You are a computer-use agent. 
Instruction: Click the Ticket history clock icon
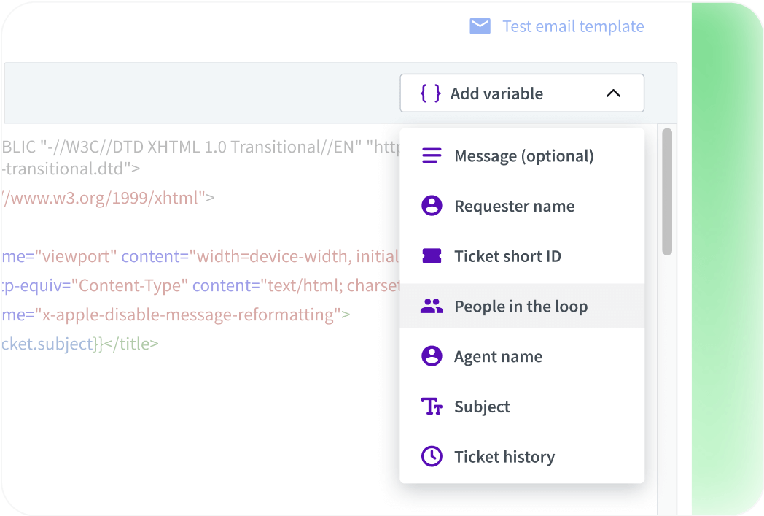(x=432, y=456)
